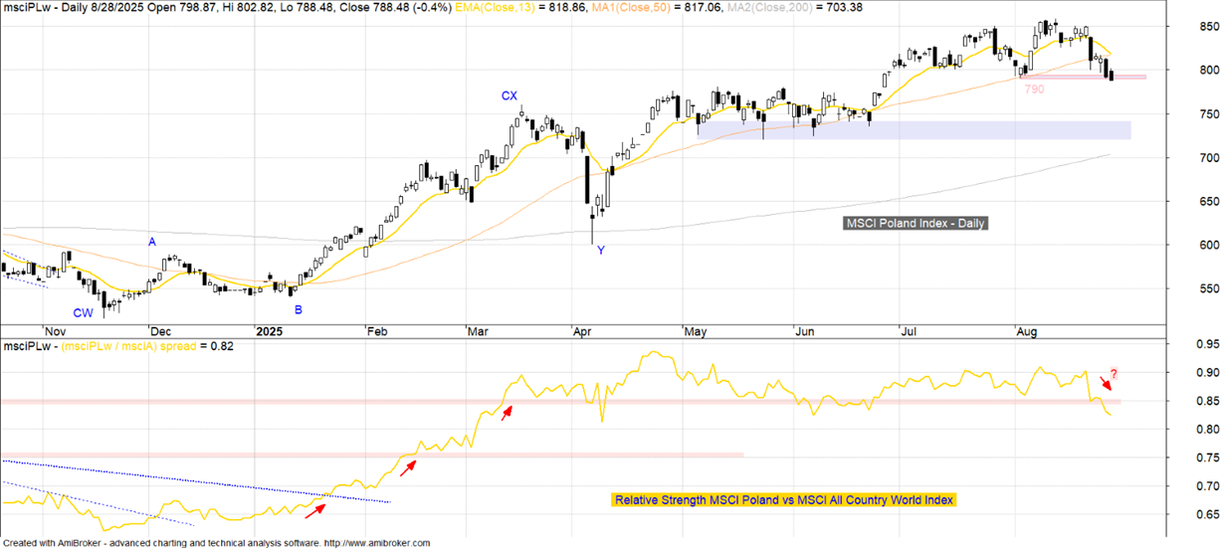Click the yellow Relative Strength caption

[783, 499]
